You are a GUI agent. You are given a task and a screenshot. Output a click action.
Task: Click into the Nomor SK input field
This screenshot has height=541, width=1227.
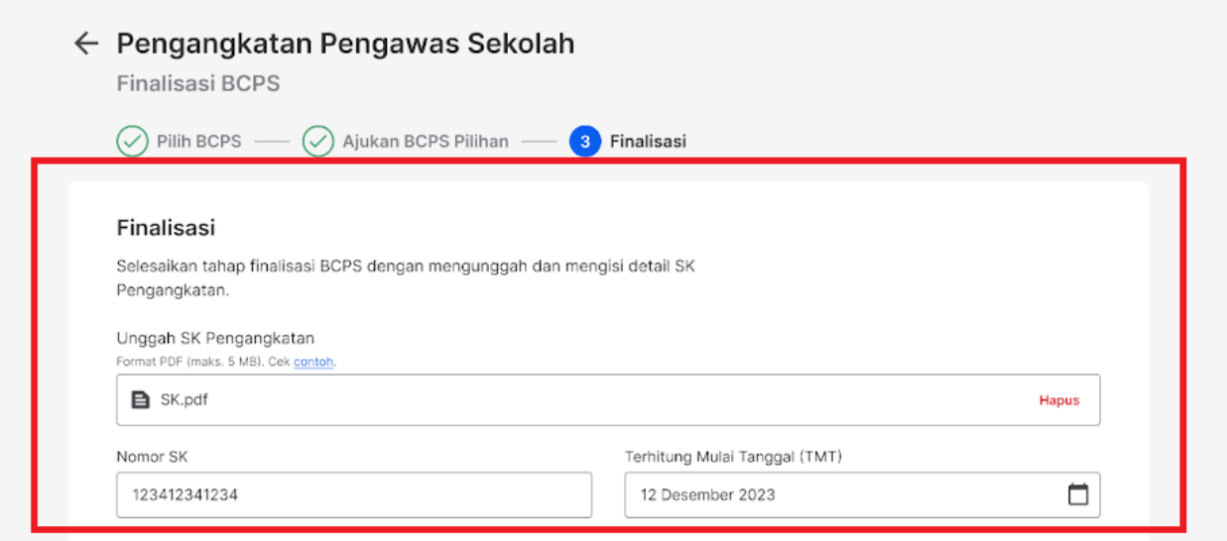click(354, 494)
